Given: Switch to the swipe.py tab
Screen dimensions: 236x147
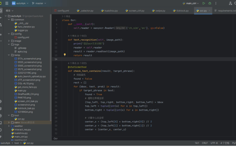Looking at the screenshot, I should 159,11.
